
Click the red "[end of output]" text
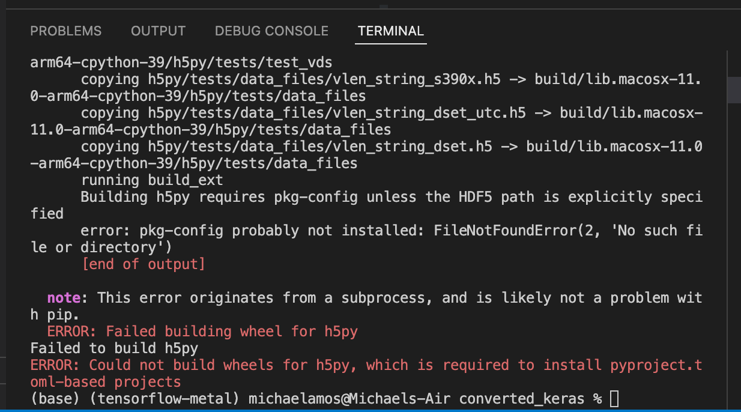coord(144,264)
